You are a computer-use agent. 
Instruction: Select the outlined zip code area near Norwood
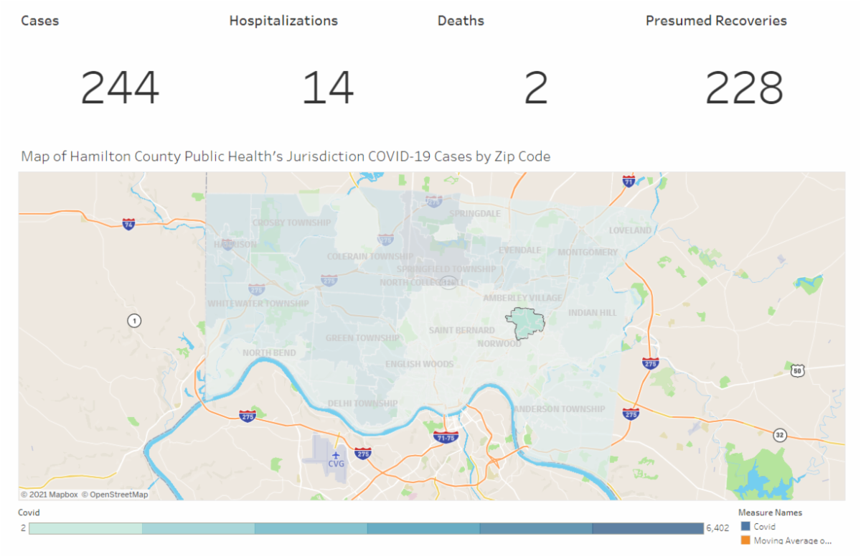point(524,323)
